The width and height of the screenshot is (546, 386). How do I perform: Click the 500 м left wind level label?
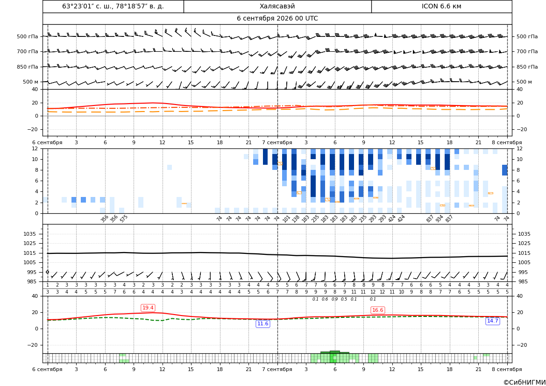coord(31,82)
